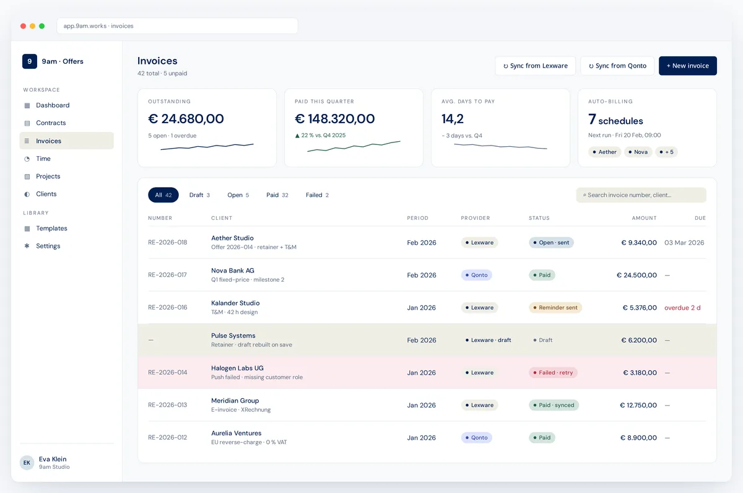Click Aurelia Ventures client name
Screen dimensions: 743x493
click(237, 434)
